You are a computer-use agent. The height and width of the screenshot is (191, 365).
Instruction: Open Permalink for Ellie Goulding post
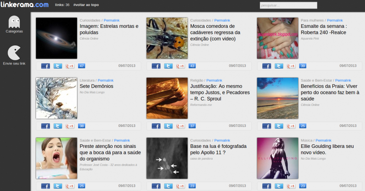(x=323, y=140)
